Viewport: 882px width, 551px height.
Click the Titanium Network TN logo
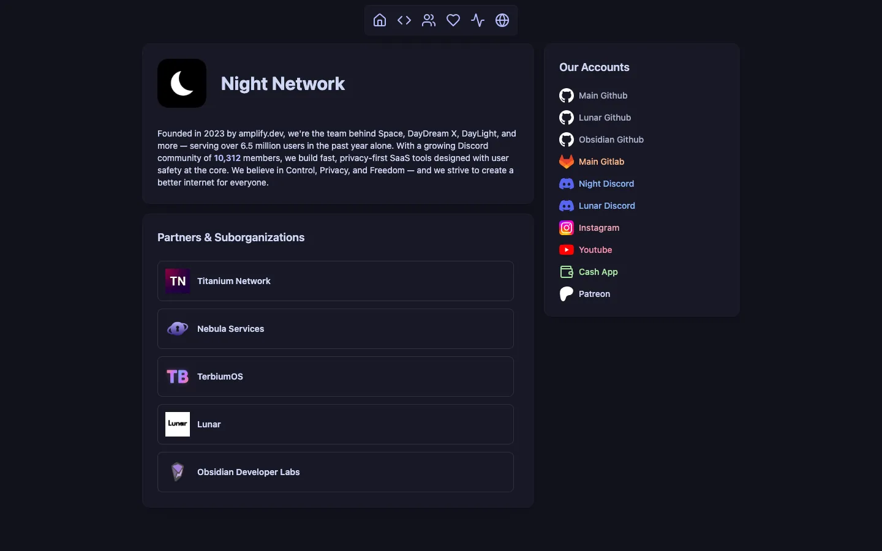pos(178,281)
